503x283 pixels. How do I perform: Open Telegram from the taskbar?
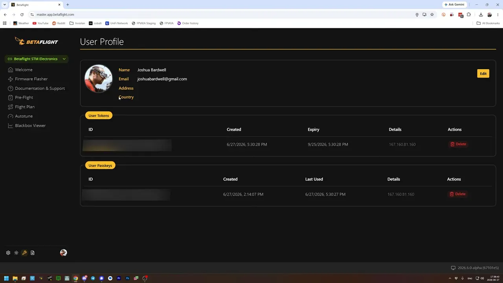93,278
